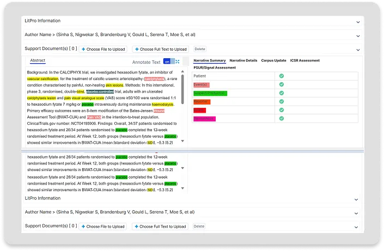Viewport: 384px width, 251px height.
Task: Select the green Suspect Product(s) color label
Action: (x=210, y=93)
